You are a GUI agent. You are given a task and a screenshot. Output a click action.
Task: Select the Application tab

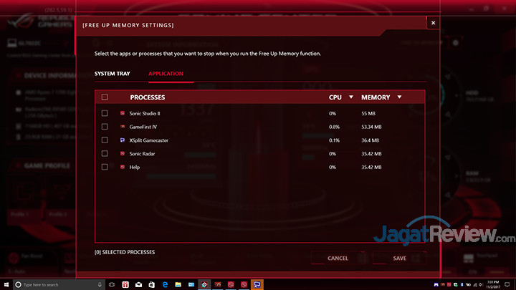point(166,74)
